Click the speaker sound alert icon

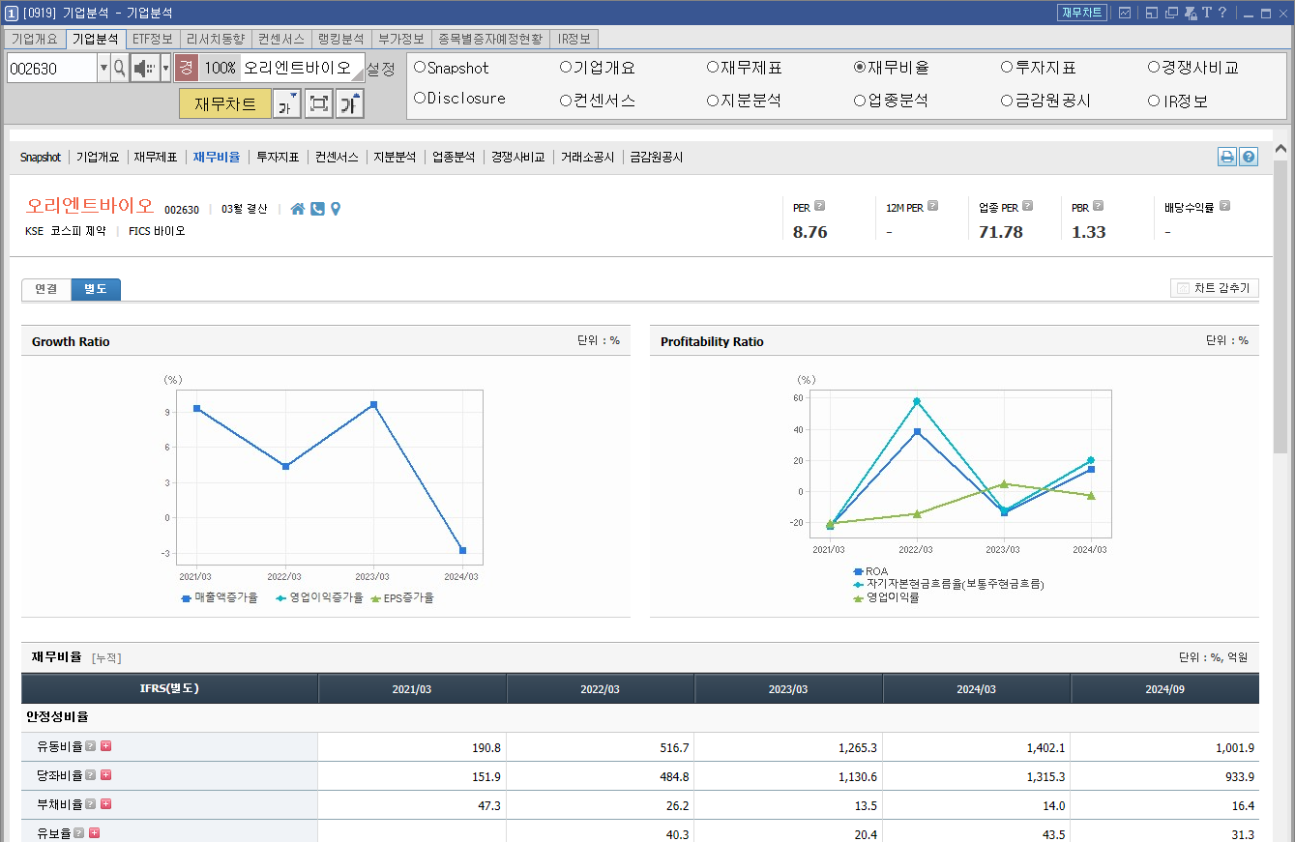[145, 68]
